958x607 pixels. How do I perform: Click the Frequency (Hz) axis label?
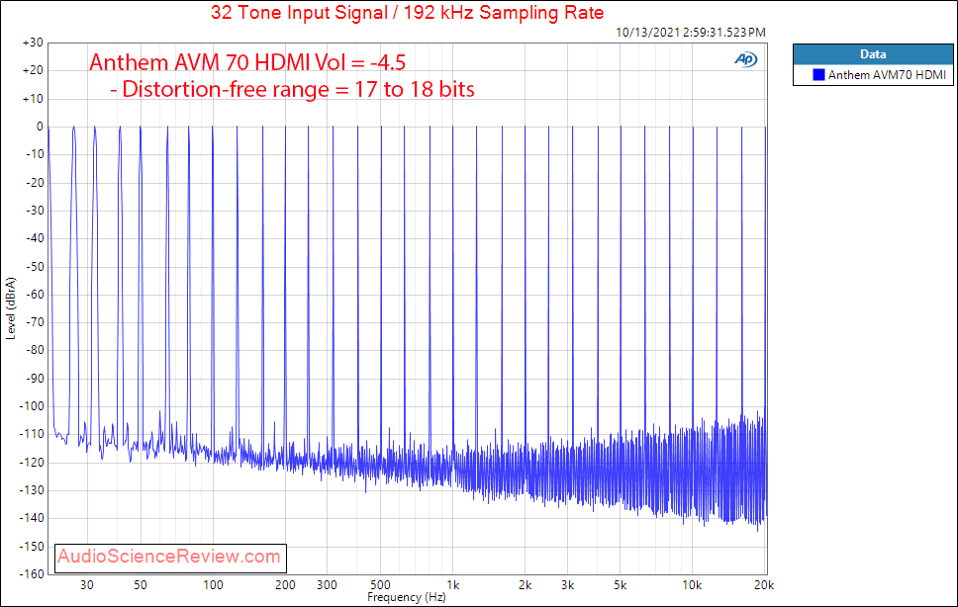coord(407,597)
